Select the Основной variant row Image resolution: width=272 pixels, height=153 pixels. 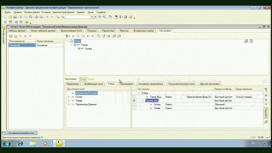(36, 45)
